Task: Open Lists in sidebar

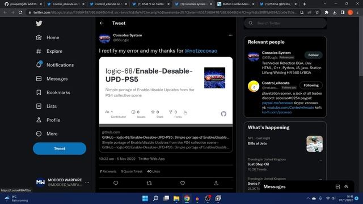Action: coord(47,106)
